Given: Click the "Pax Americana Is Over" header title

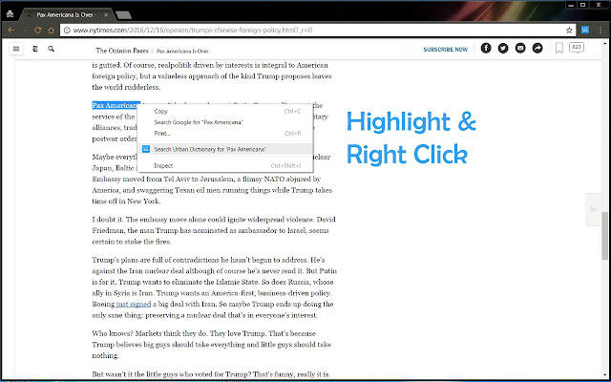Looking at the screenshot, I should coord(182,51).
